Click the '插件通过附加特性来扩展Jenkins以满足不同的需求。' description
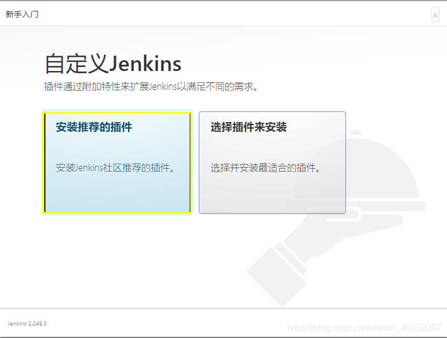The height and width of the screenshot is (338, 447). 151,86
